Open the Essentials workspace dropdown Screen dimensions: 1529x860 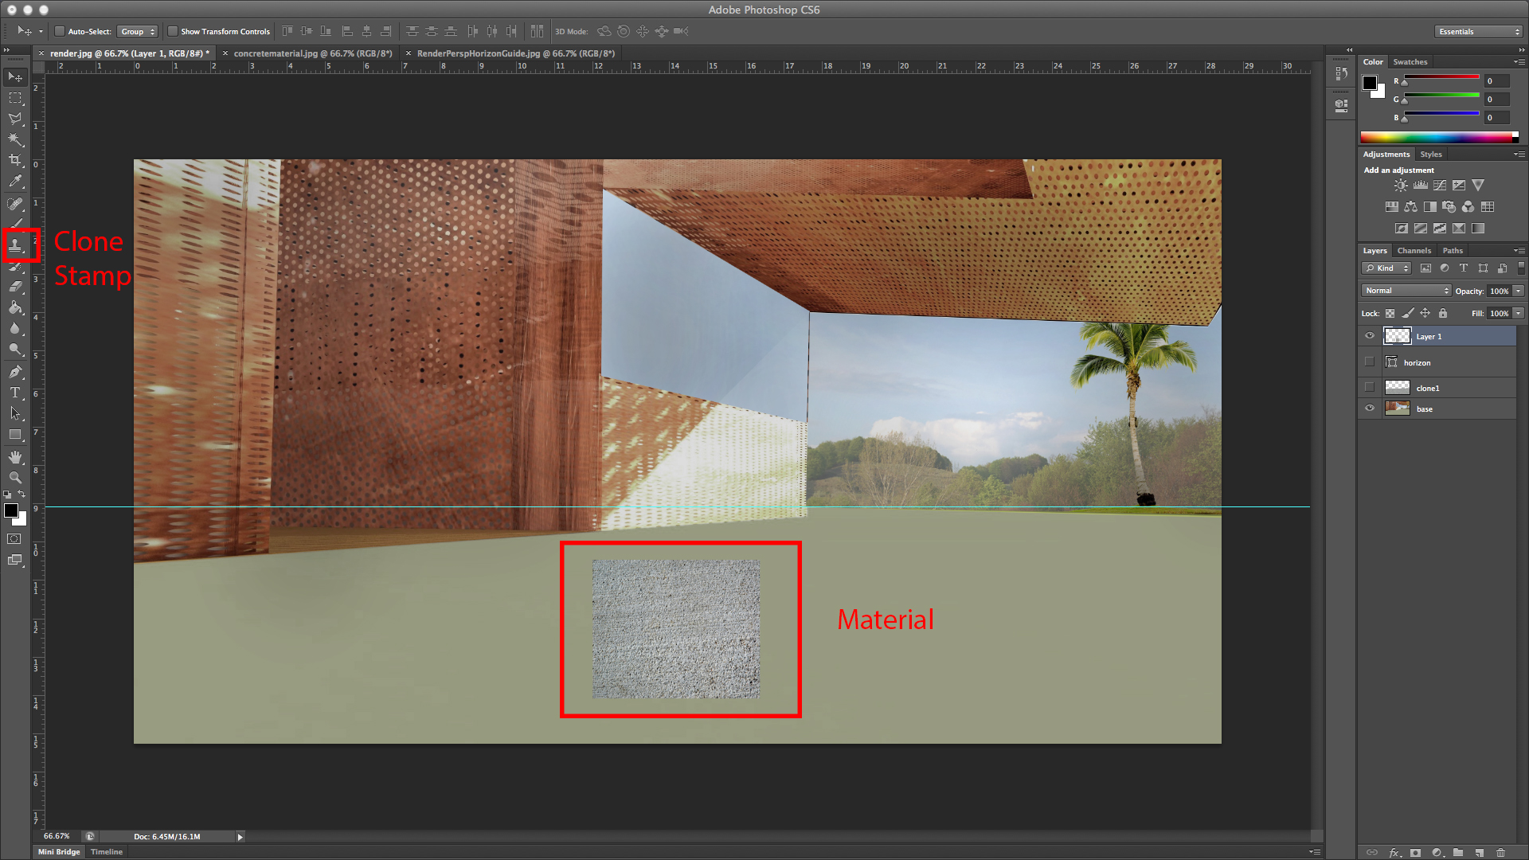pos(1479,32)
